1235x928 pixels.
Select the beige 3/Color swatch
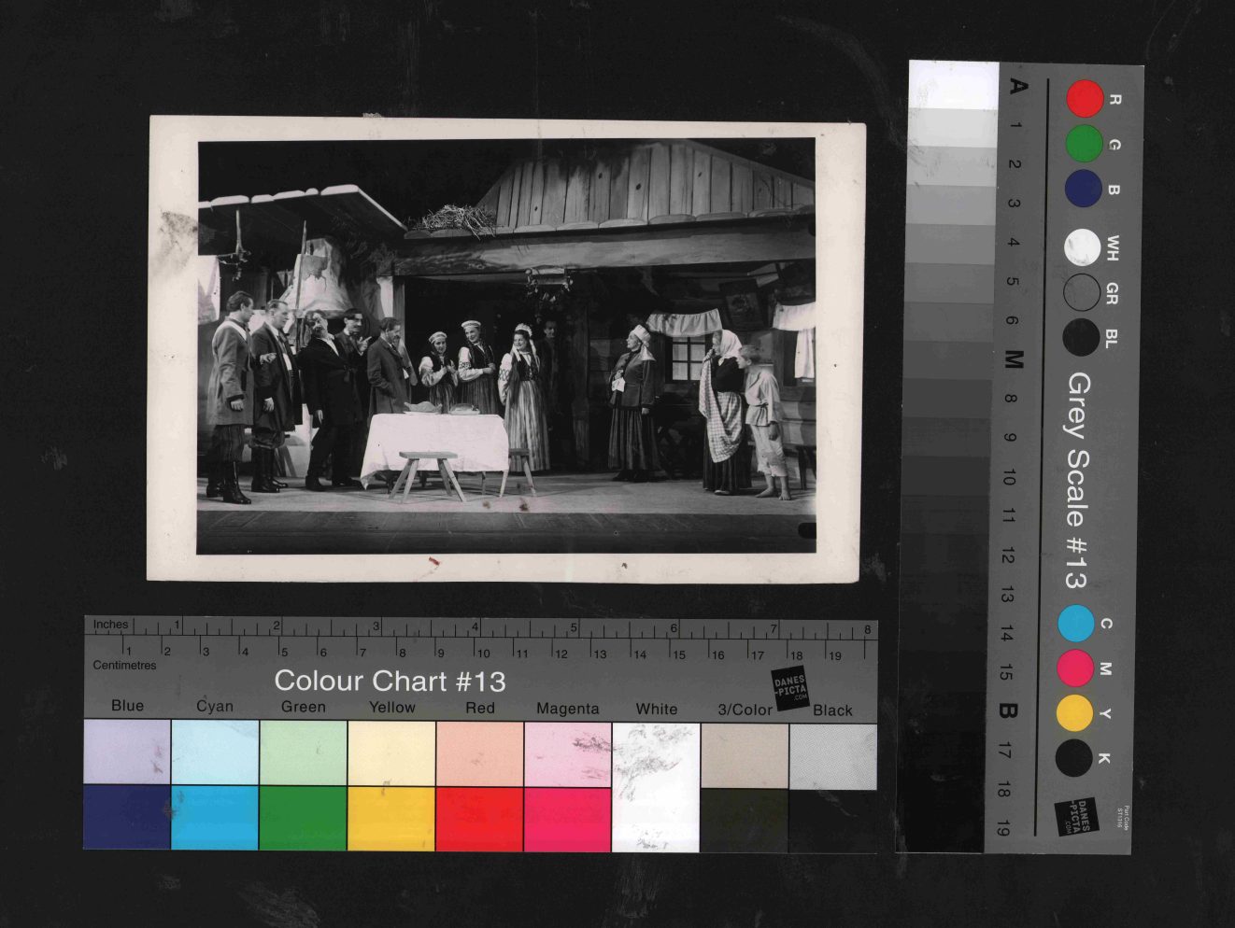745,755
